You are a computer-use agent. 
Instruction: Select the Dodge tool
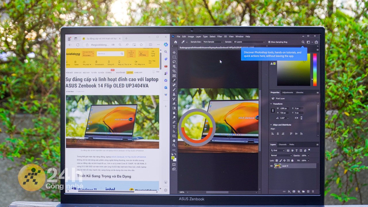point(174,117)
